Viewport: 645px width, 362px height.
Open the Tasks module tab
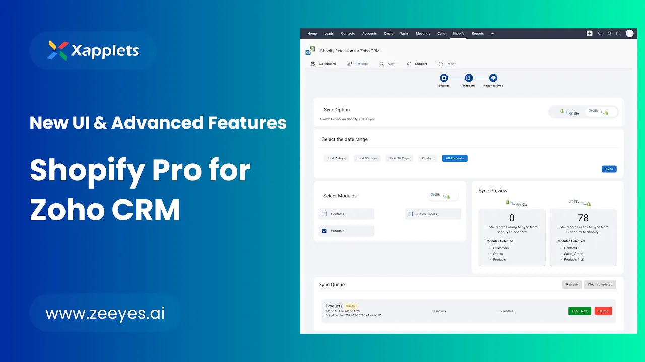404,34
